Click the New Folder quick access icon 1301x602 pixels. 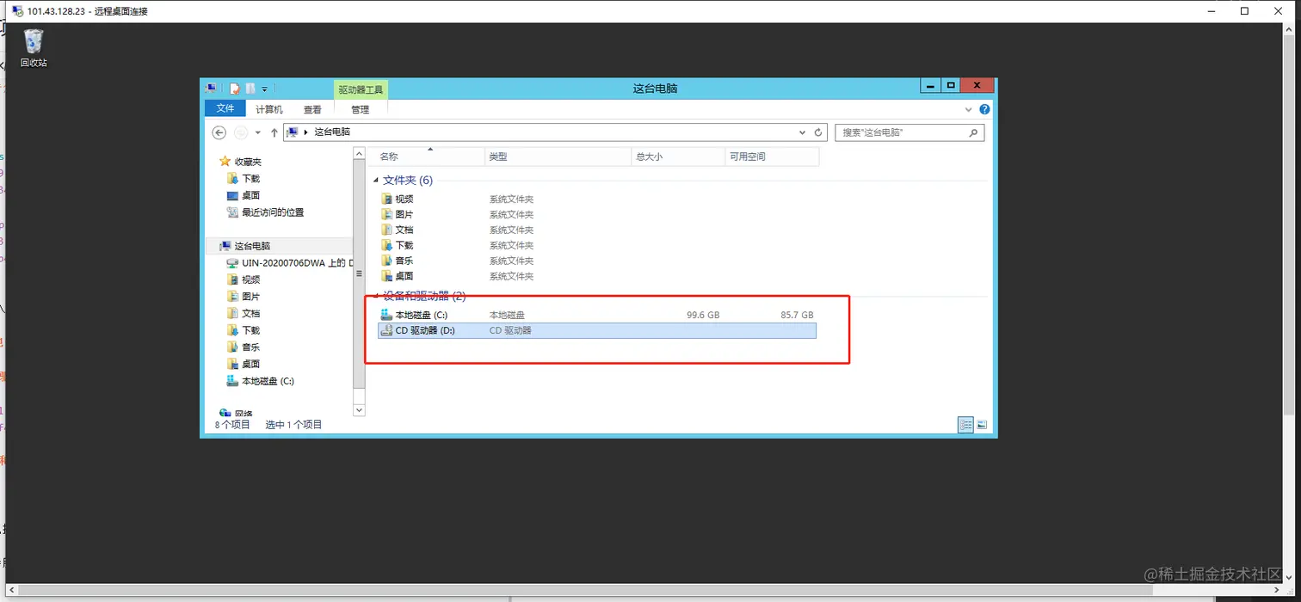point(250,88)
